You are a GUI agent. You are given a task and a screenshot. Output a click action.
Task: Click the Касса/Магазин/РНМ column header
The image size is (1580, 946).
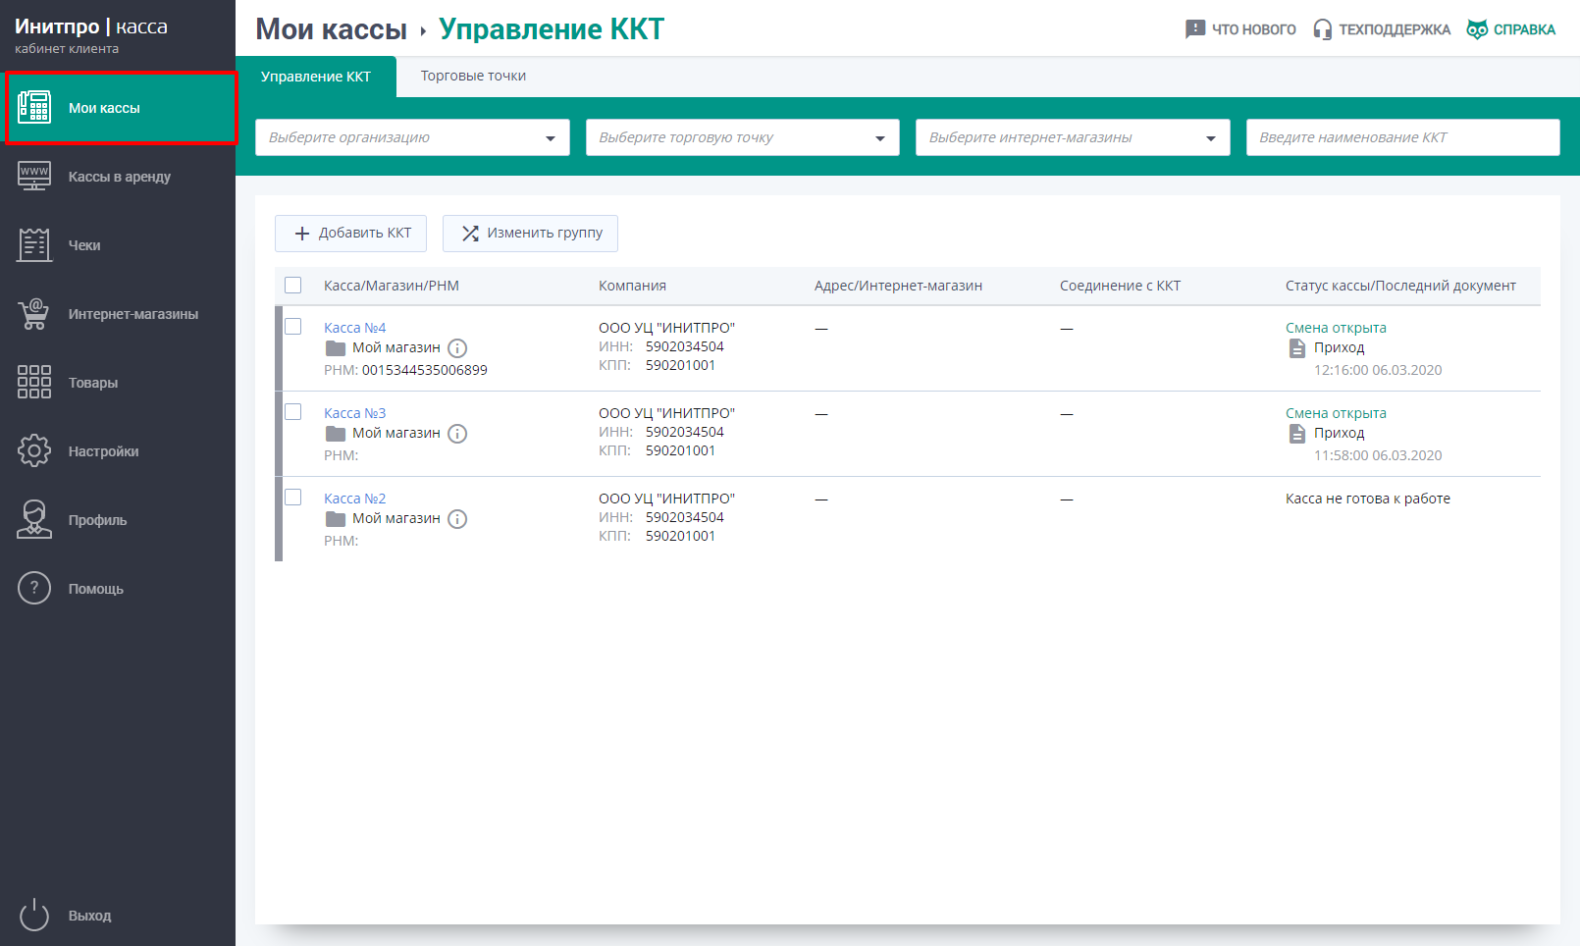(392, 286)
